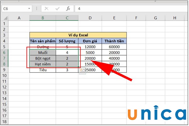
Task: Click the Cancel X formula bar icon
Action: tap(46, 9)
